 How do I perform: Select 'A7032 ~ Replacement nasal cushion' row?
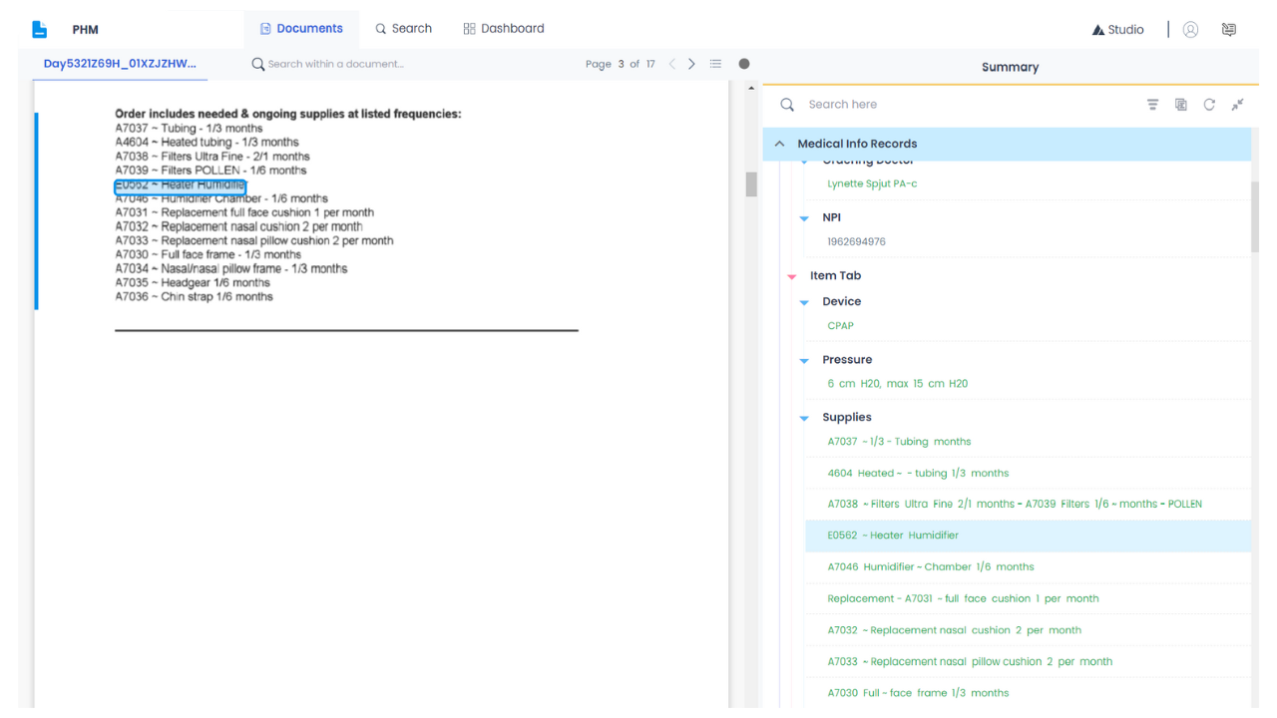click(954, 630)
